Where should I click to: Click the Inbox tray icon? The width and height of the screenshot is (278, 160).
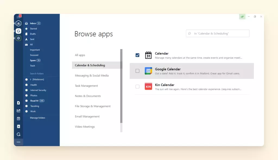26,23
